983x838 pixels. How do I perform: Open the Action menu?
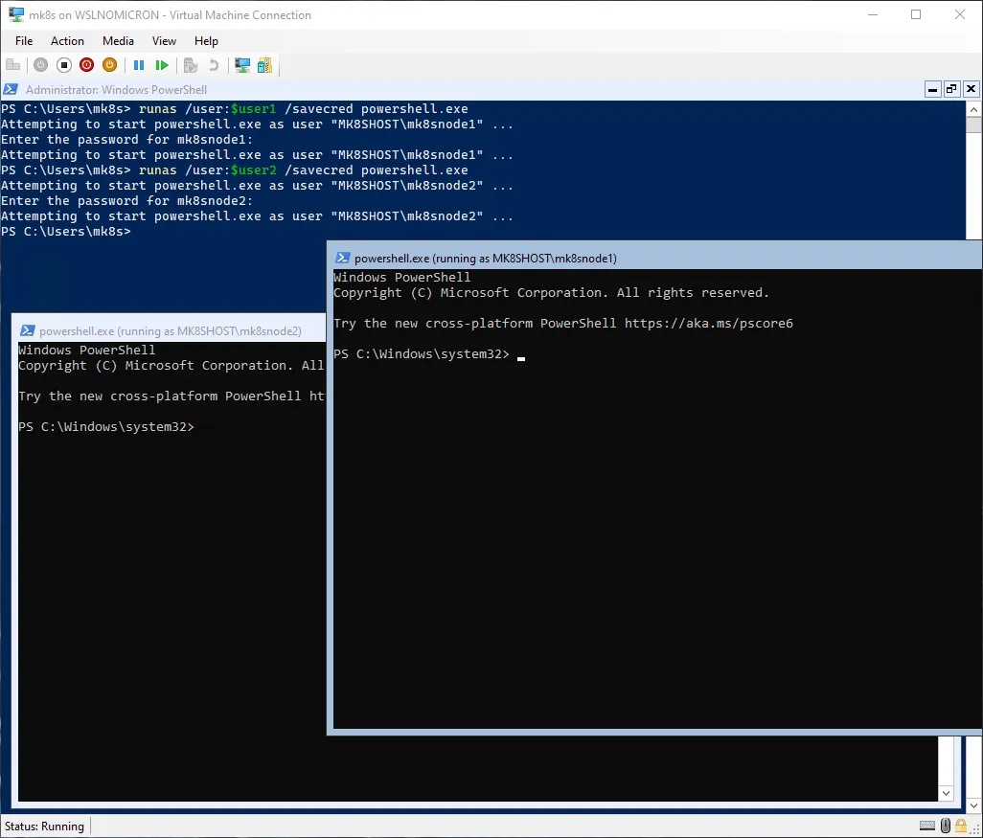pos(67,41)
